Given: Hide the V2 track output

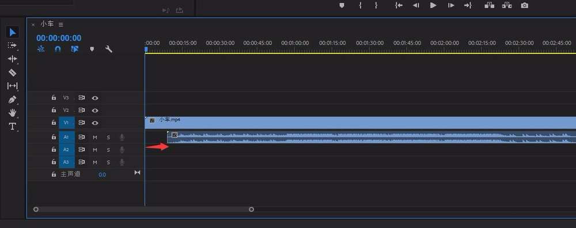Looking at the screenshot, I should point(95,111).
